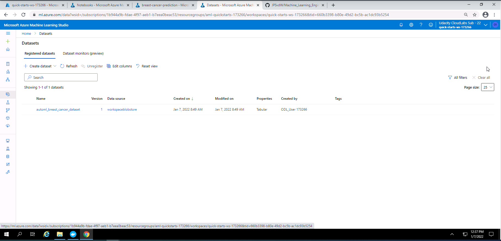Screen dimensions: 501x241
Task: Open Windows Task View in taskbar
Action: [x=33, y=234]
